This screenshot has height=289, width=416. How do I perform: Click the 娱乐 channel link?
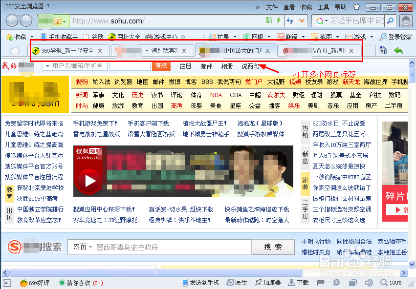[x=294, y=106]
